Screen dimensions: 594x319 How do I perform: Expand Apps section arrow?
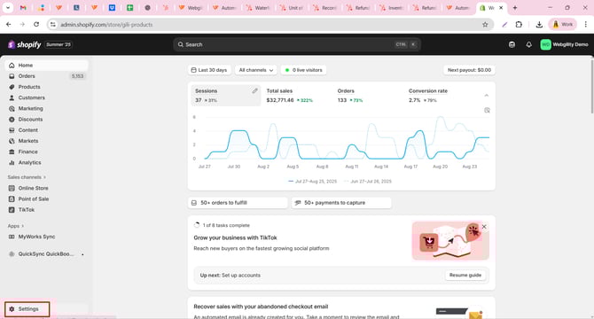click(23, 226)
